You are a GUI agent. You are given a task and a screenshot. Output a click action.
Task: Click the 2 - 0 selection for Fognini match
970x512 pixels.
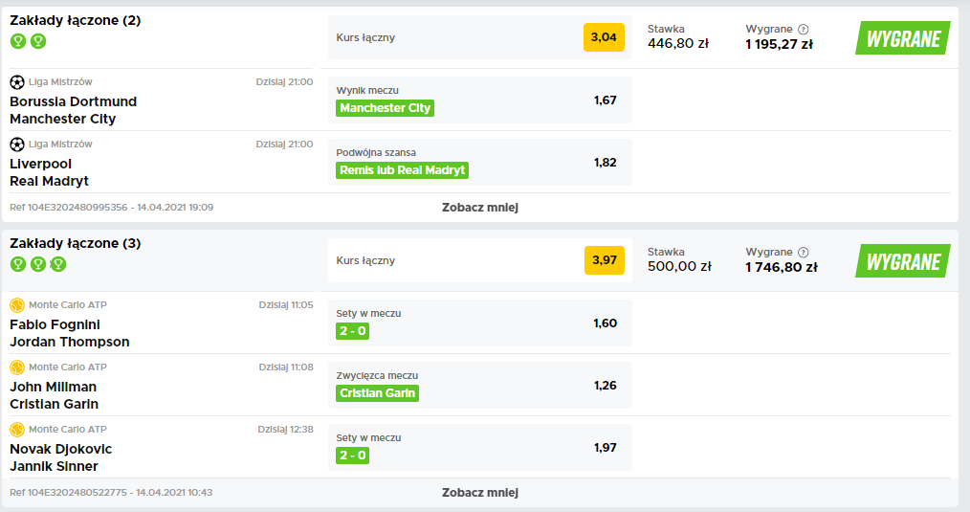pos(353,331)
